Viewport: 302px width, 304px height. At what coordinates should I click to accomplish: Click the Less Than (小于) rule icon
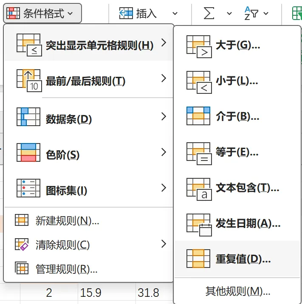click(x=198, y=81)
